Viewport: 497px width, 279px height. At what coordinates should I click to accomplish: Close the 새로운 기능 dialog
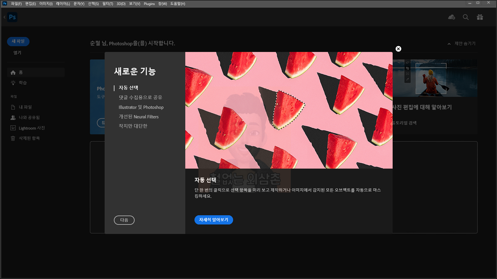coord(398,49)
